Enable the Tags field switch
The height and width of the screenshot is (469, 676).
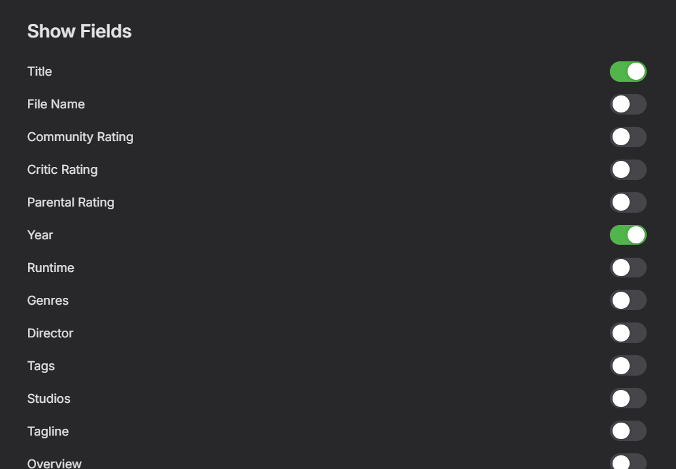(x=628, y=366)
